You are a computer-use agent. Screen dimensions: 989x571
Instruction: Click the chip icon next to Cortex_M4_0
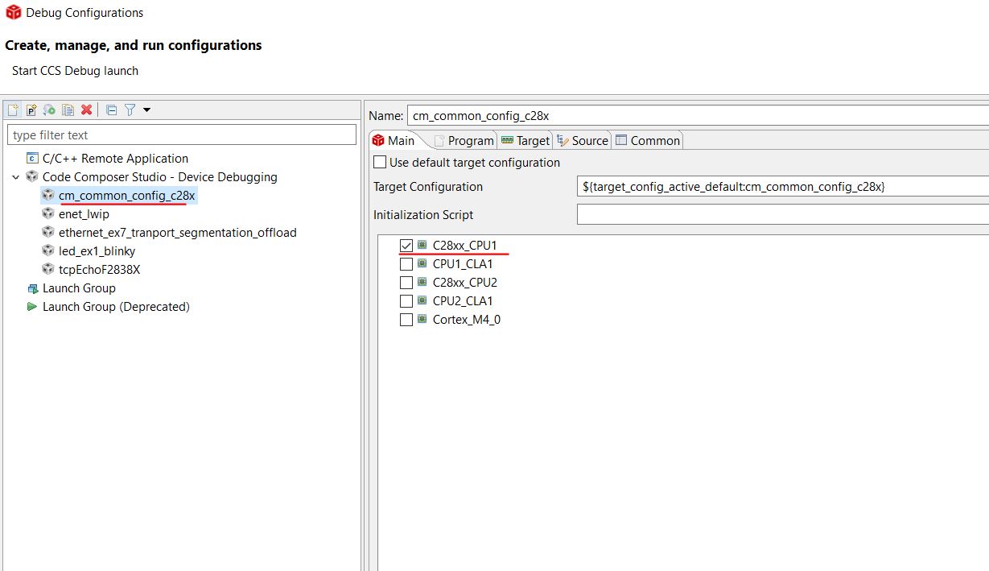tap(422, 320)
